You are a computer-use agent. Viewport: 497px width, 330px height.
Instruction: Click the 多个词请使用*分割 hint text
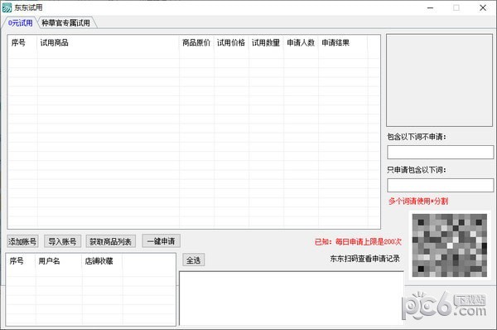(x=418, y=201)
